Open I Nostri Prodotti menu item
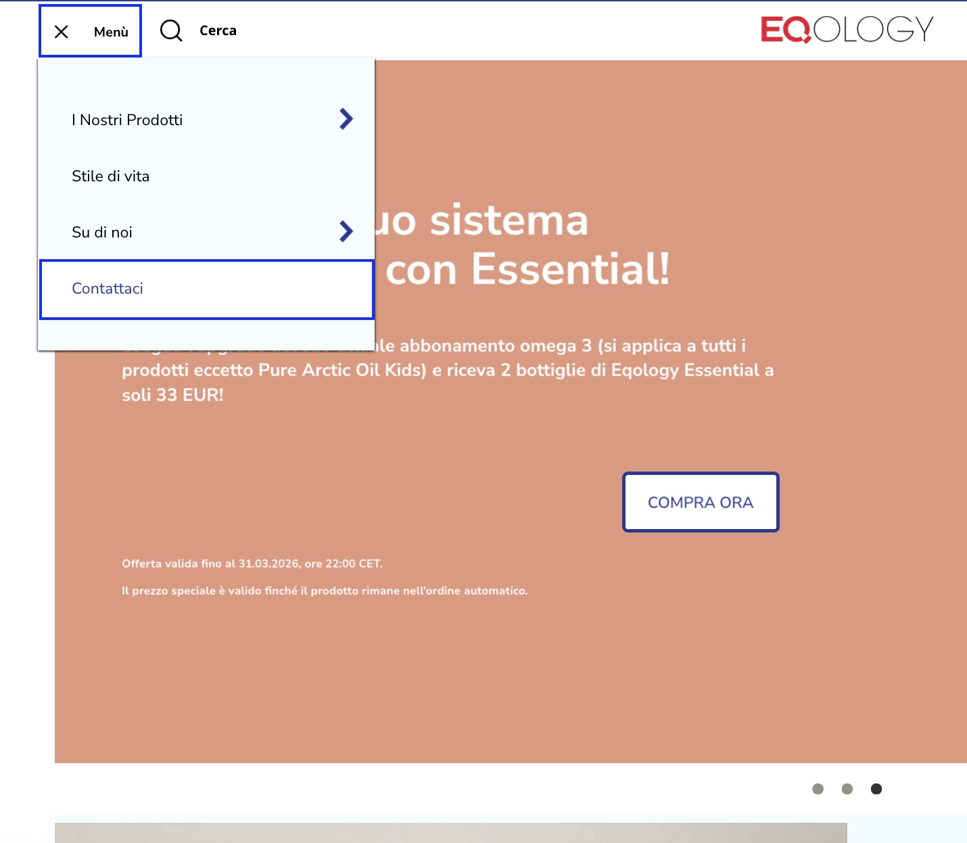This screenshot has height=843, width=967. pyautogui.click(x=127, y=120)
